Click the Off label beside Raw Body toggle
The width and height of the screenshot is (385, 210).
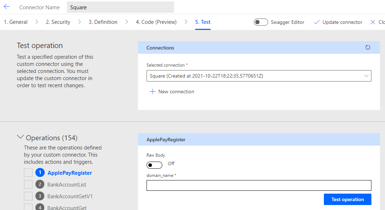click(x=171, y=163)
